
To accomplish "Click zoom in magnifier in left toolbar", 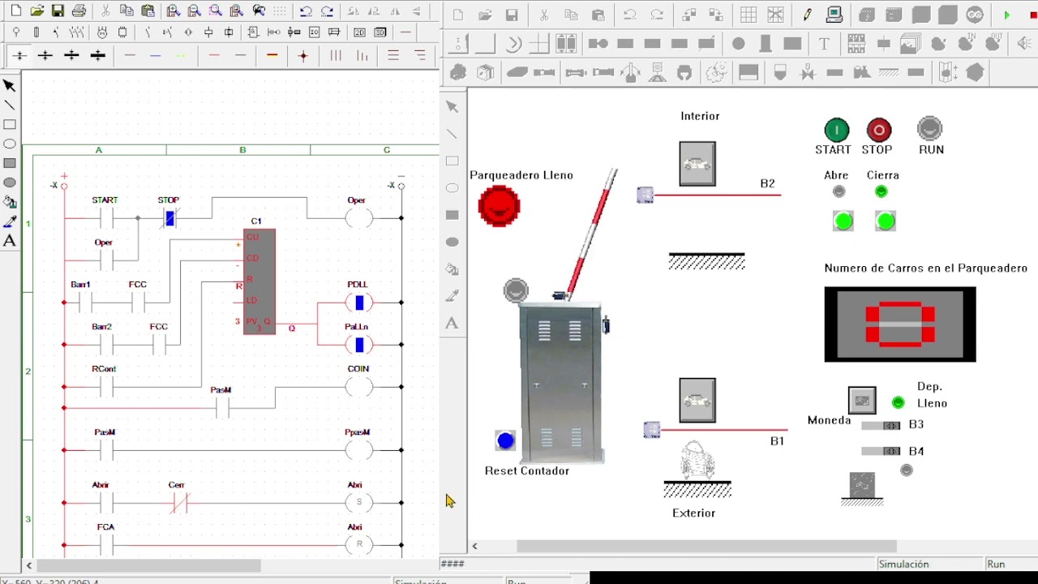I will (x=173, y=11).
